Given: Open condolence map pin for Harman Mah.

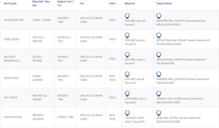Looking at the screenshot, I should [x=159, y=74].
